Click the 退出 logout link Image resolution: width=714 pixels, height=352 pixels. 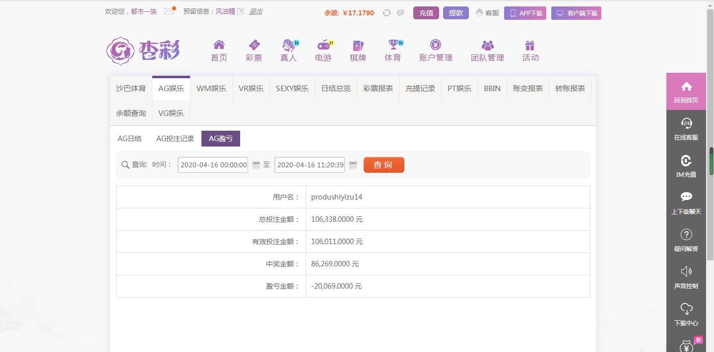coord(256,11)
